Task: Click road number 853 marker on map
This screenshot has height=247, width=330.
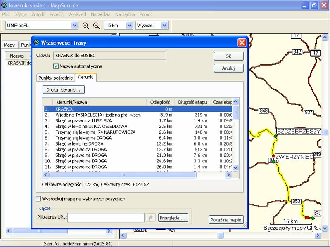Action: click(x=296, y=201)
